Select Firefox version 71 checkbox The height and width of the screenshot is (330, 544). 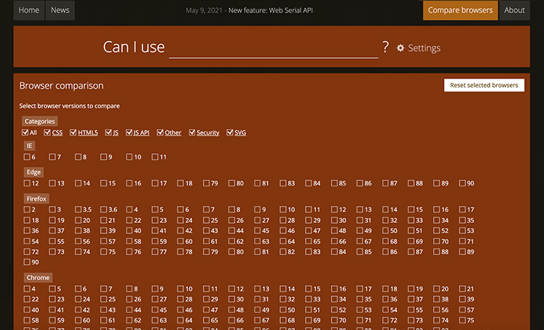click(462, 241)
